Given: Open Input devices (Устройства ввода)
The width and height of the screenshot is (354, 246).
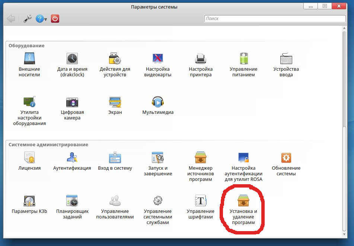Looking at the screenshot, I should coord(286,65).
